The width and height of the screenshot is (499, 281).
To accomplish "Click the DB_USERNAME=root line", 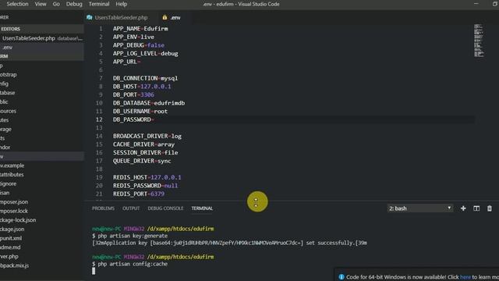I will pos(140,111).
